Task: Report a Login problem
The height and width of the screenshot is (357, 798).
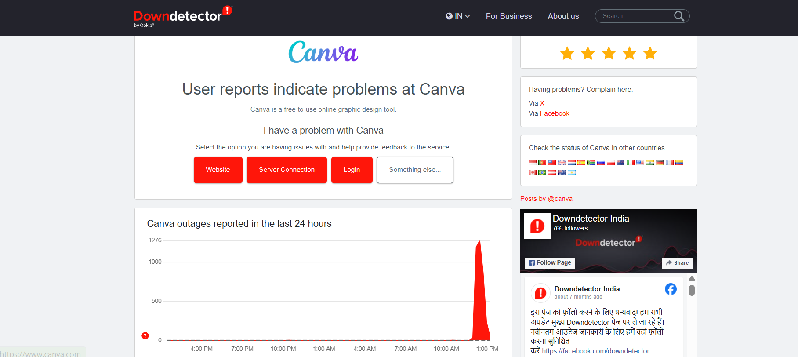Action: [352, 170]
